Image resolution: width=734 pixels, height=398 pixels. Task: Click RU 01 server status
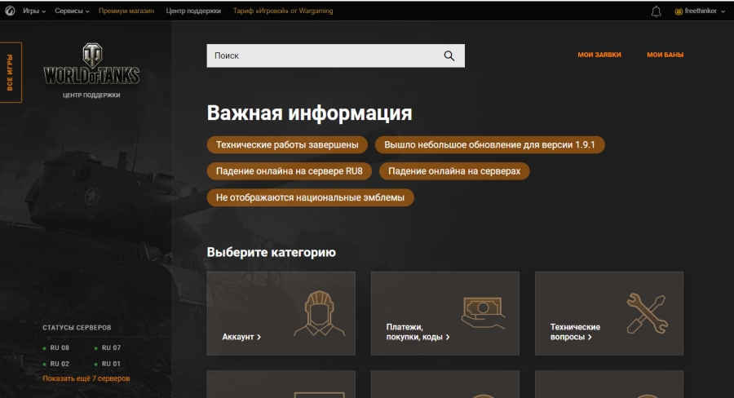(x=108, y=364)
